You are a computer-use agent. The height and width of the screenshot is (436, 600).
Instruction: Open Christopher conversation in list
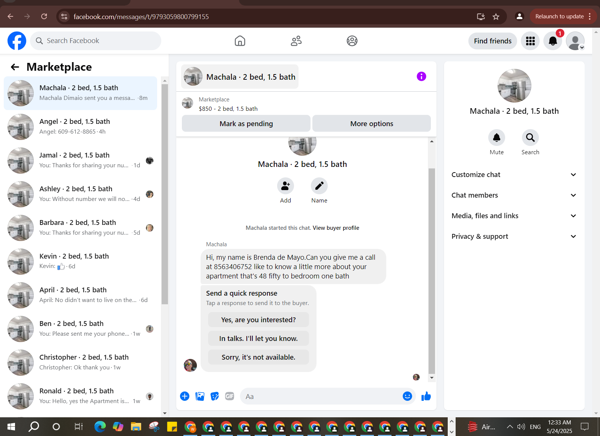(x=81, y=363)
